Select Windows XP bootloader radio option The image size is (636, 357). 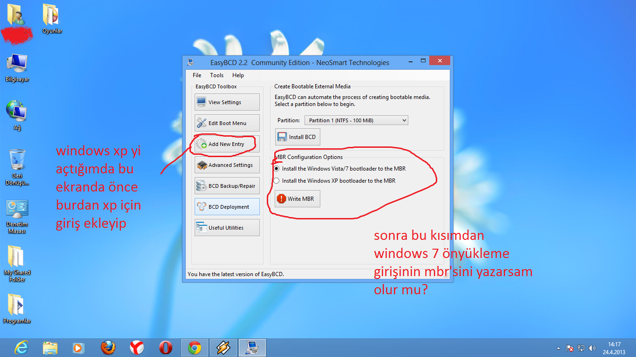click(x=277, y=181)
